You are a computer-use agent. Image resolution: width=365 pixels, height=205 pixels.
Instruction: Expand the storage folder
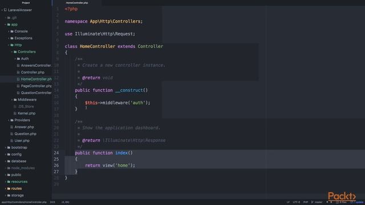5,195
